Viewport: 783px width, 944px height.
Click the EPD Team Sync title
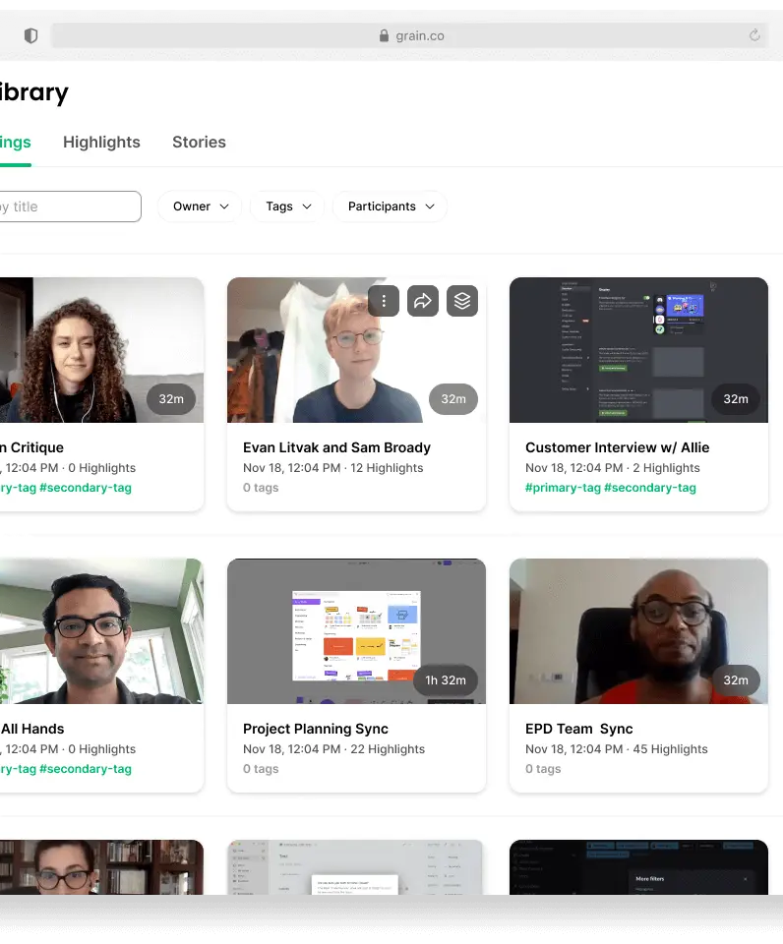(x=578, y=729)
